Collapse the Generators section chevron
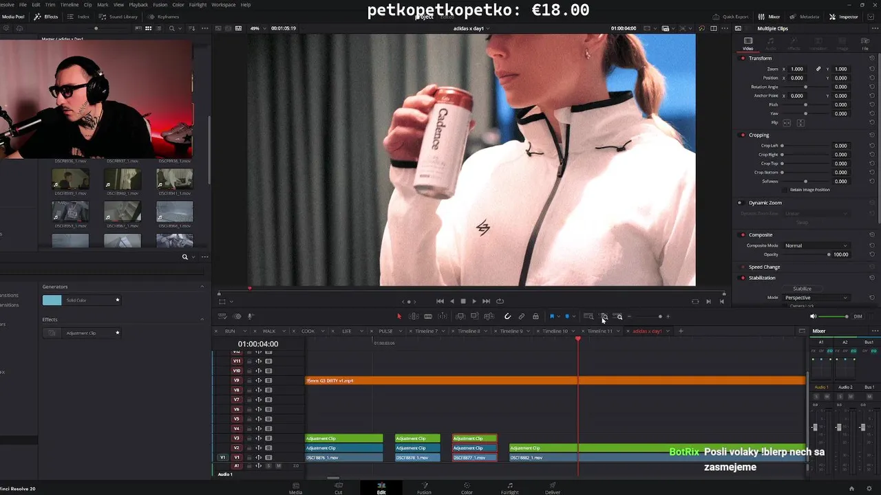The width and height of the screenshot is (881, 495). point(202,287)
